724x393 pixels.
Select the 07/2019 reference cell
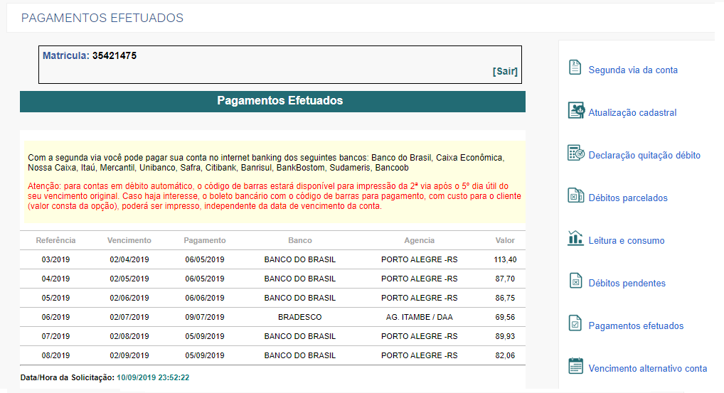tap(56, 336)
